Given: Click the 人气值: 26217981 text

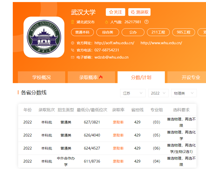Looking at the screenshot, I should tap(125, 22).
